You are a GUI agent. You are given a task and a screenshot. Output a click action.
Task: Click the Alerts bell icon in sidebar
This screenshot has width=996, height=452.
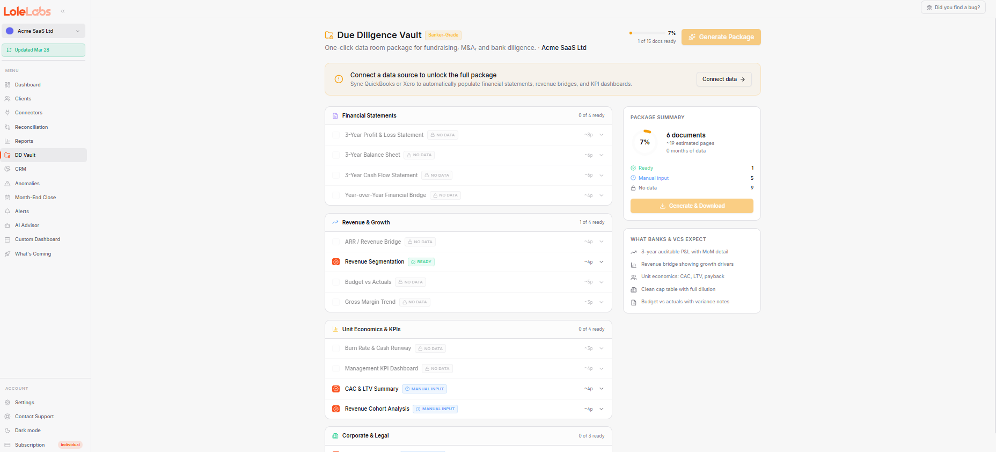pos(8,212)
